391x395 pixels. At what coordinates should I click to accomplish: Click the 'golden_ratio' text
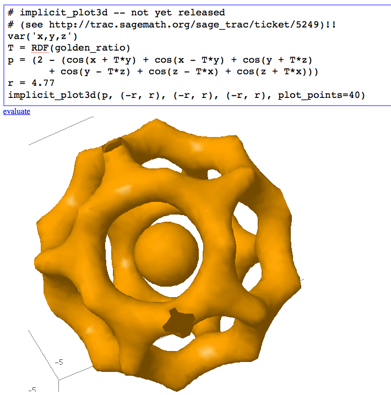pos(90,48)
